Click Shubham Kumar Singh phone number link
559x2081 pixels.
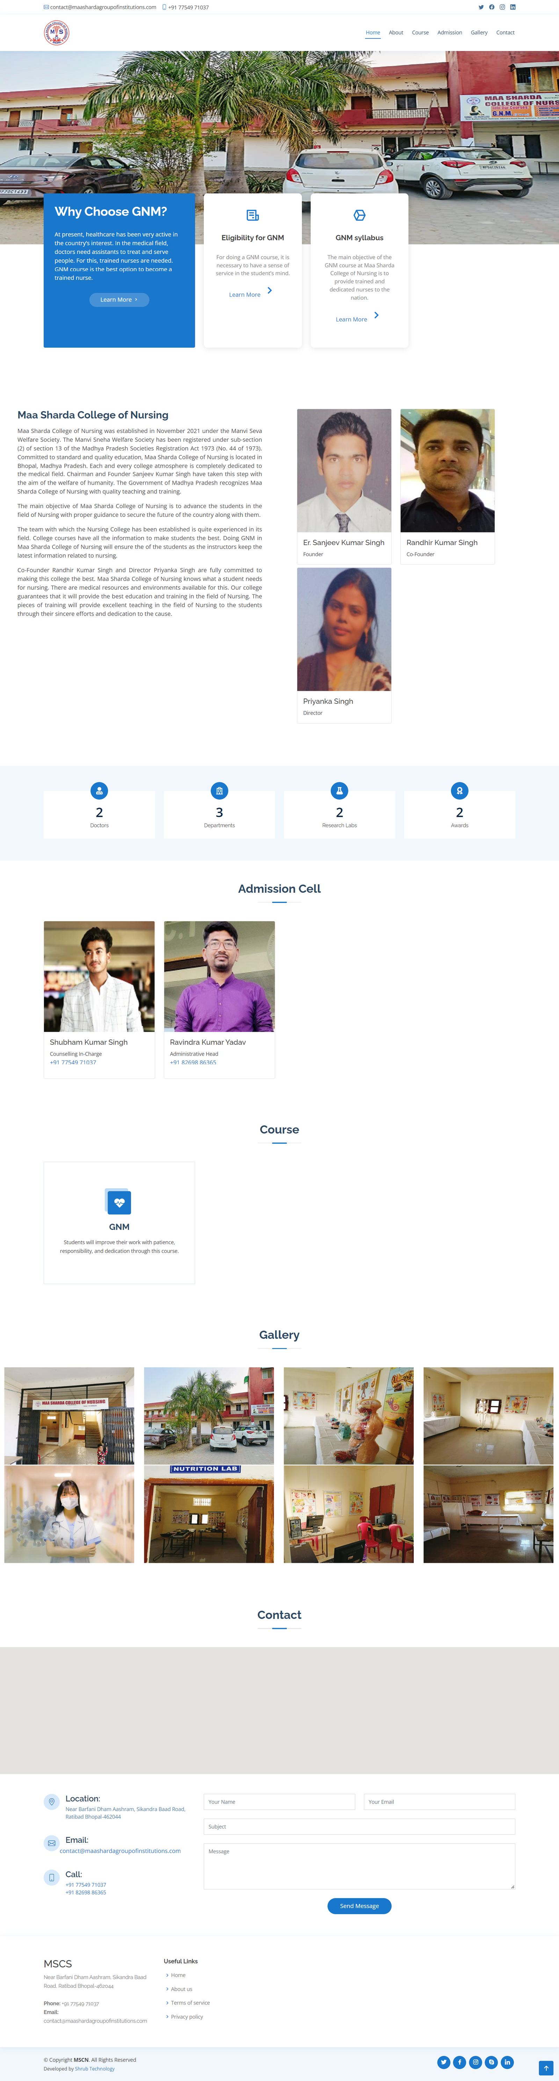coord(73,1062)
